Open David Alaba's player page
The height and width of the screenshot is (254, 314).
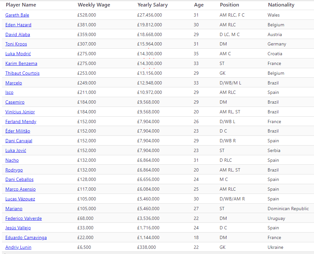[18, 34]
